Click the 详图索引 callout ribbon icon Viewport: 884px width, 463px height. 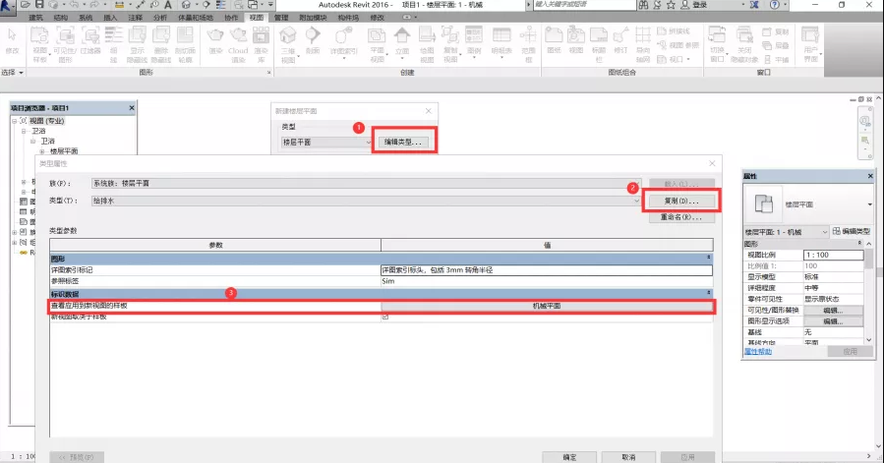[343, 42]
